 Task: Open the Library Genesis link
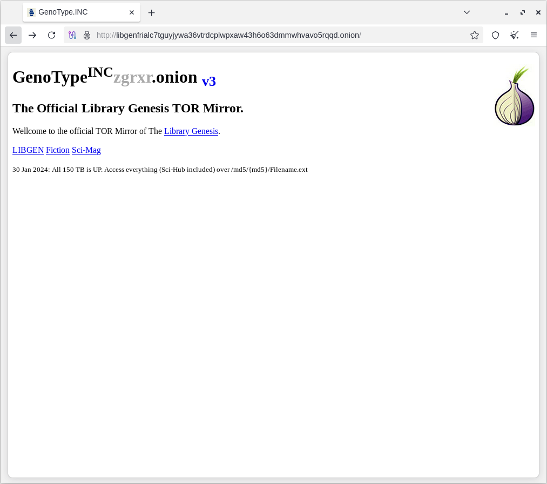pos(191,131)
